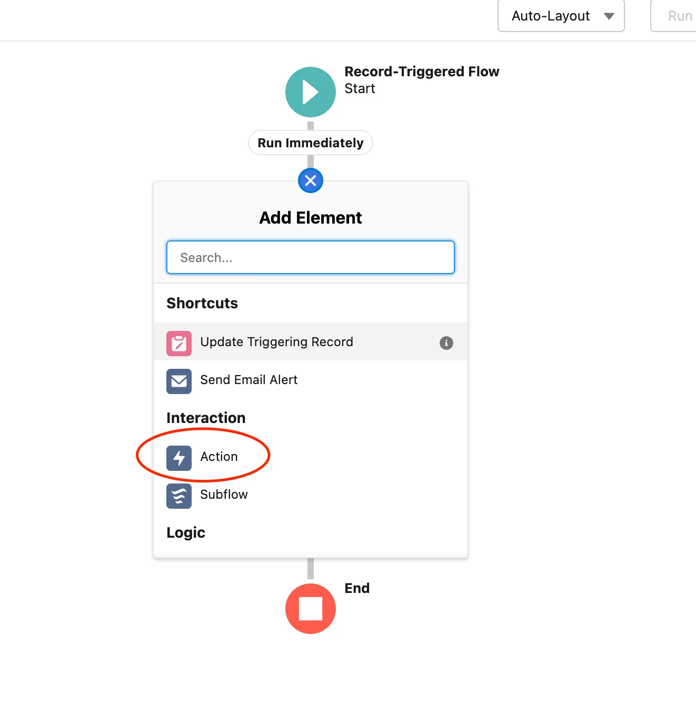
Task: Click the Run Immediately path label
Action: tap(311, 143)
